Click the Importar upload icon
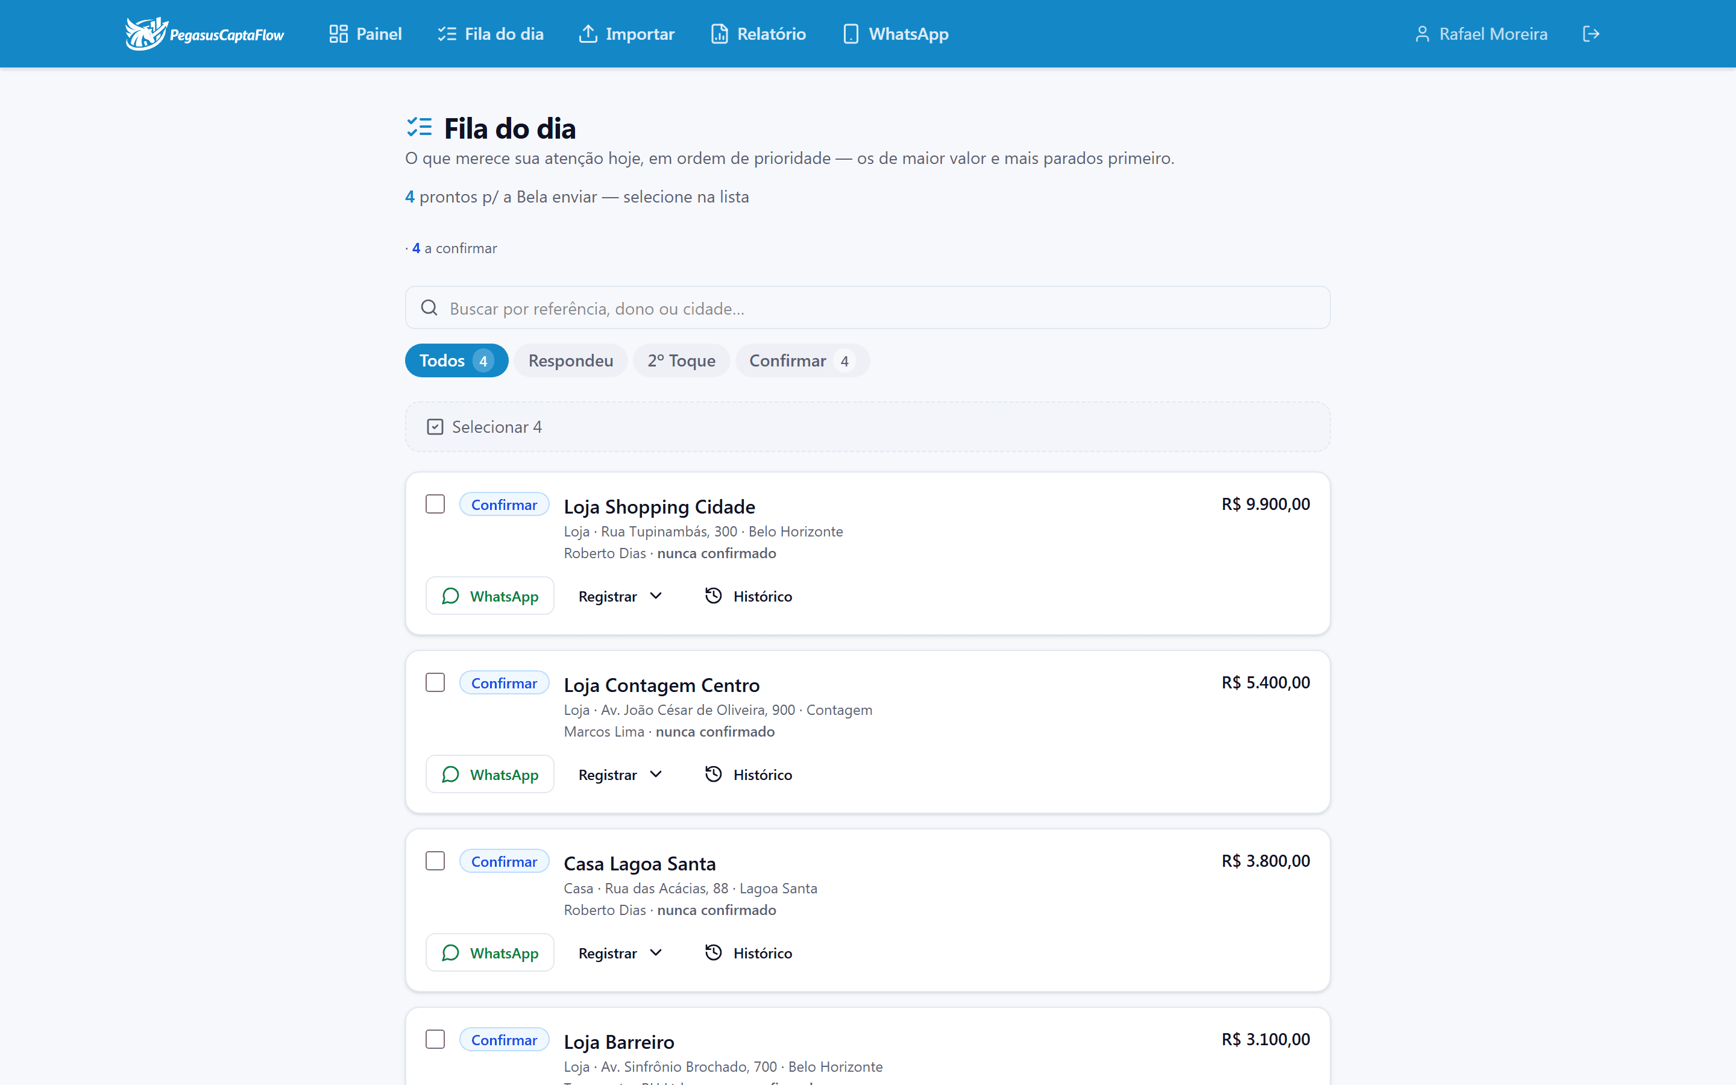 coord(588,34)
